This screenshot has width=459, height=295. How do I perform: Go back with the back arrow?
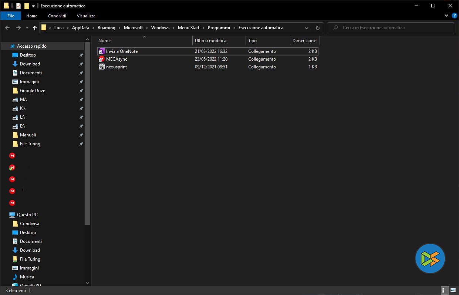coord(7,28)
